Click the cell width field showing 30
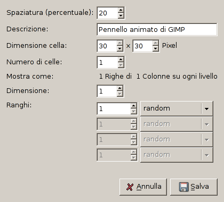Viewport: 224px width, 202px height. tap(107, 46)
